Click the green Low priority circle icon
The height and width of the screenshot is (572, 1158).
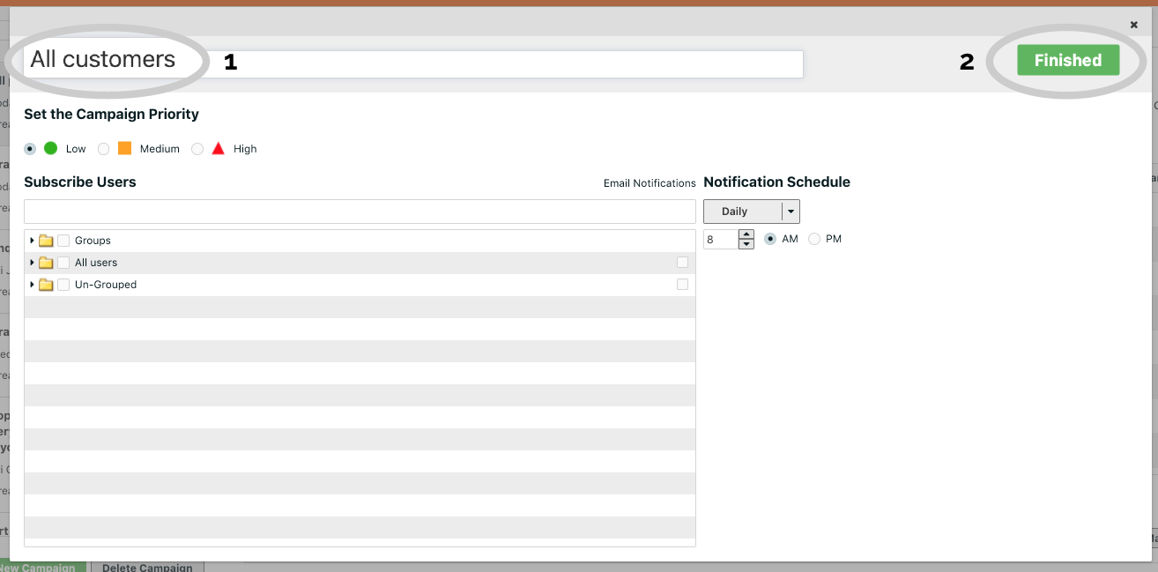(50, 148)
